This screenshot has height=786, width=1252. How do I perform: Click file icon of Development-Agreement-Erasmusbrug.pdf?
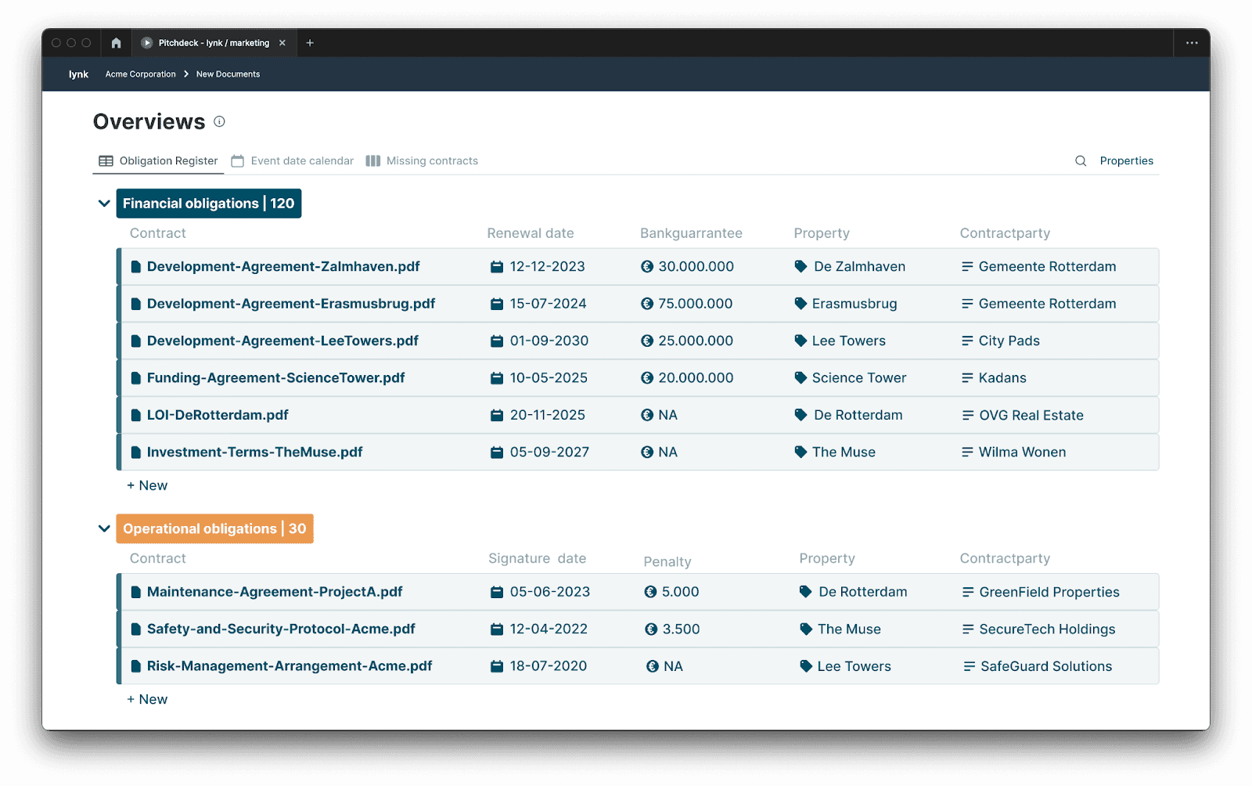136,304
